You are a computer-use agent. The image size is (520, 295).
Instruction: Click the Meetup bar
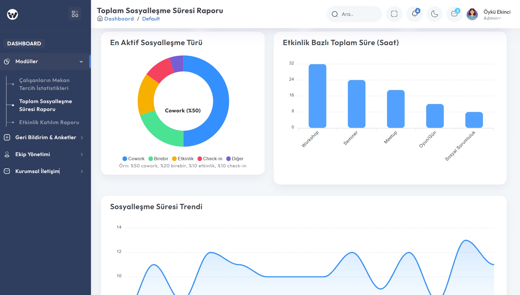(x=396, y=109)
